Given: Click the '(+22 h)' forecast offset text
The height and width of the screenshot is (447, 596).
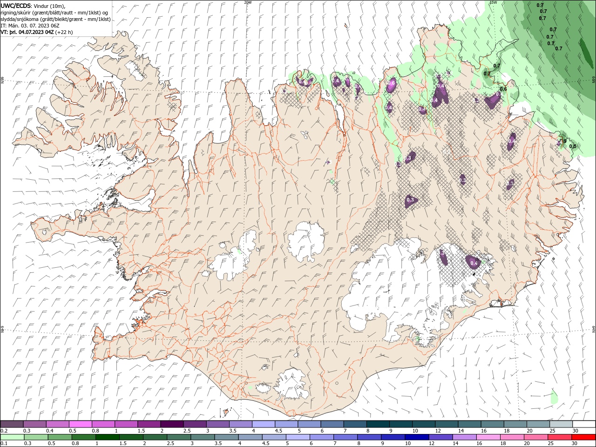Looking at the screenshot, I should point(64,32).
